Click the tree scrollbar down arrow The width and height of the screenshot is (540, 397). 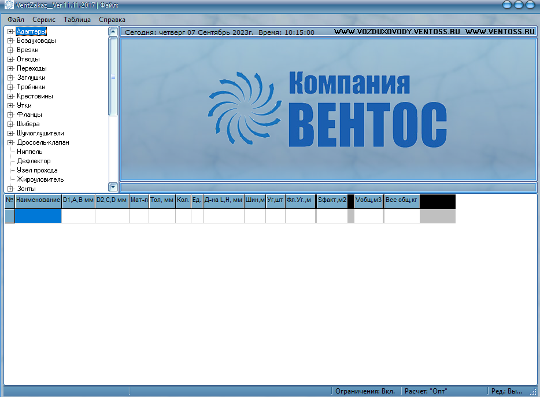113,187
